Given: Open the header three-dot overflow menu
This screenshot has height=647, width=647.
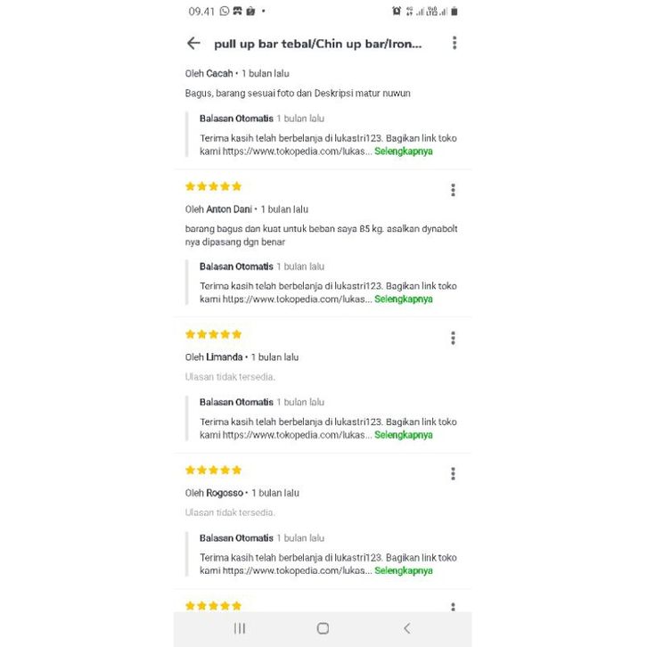Looking at the screenshot, I should (x=454, y=43).
